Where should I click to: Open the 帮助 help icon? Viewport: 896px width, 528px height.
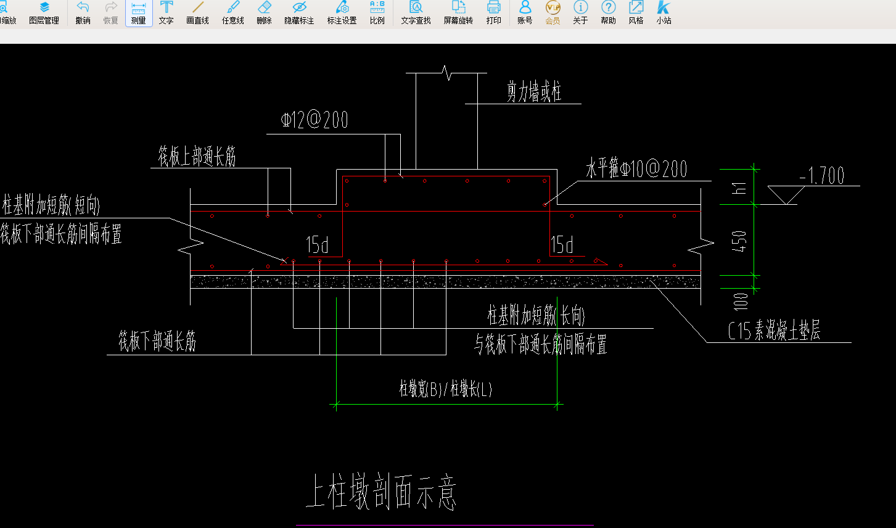pyautogui.click(x=608, y=13)
